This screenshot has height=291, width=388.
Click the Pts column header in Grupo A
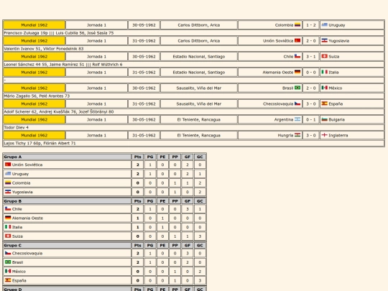click(137, 157)
